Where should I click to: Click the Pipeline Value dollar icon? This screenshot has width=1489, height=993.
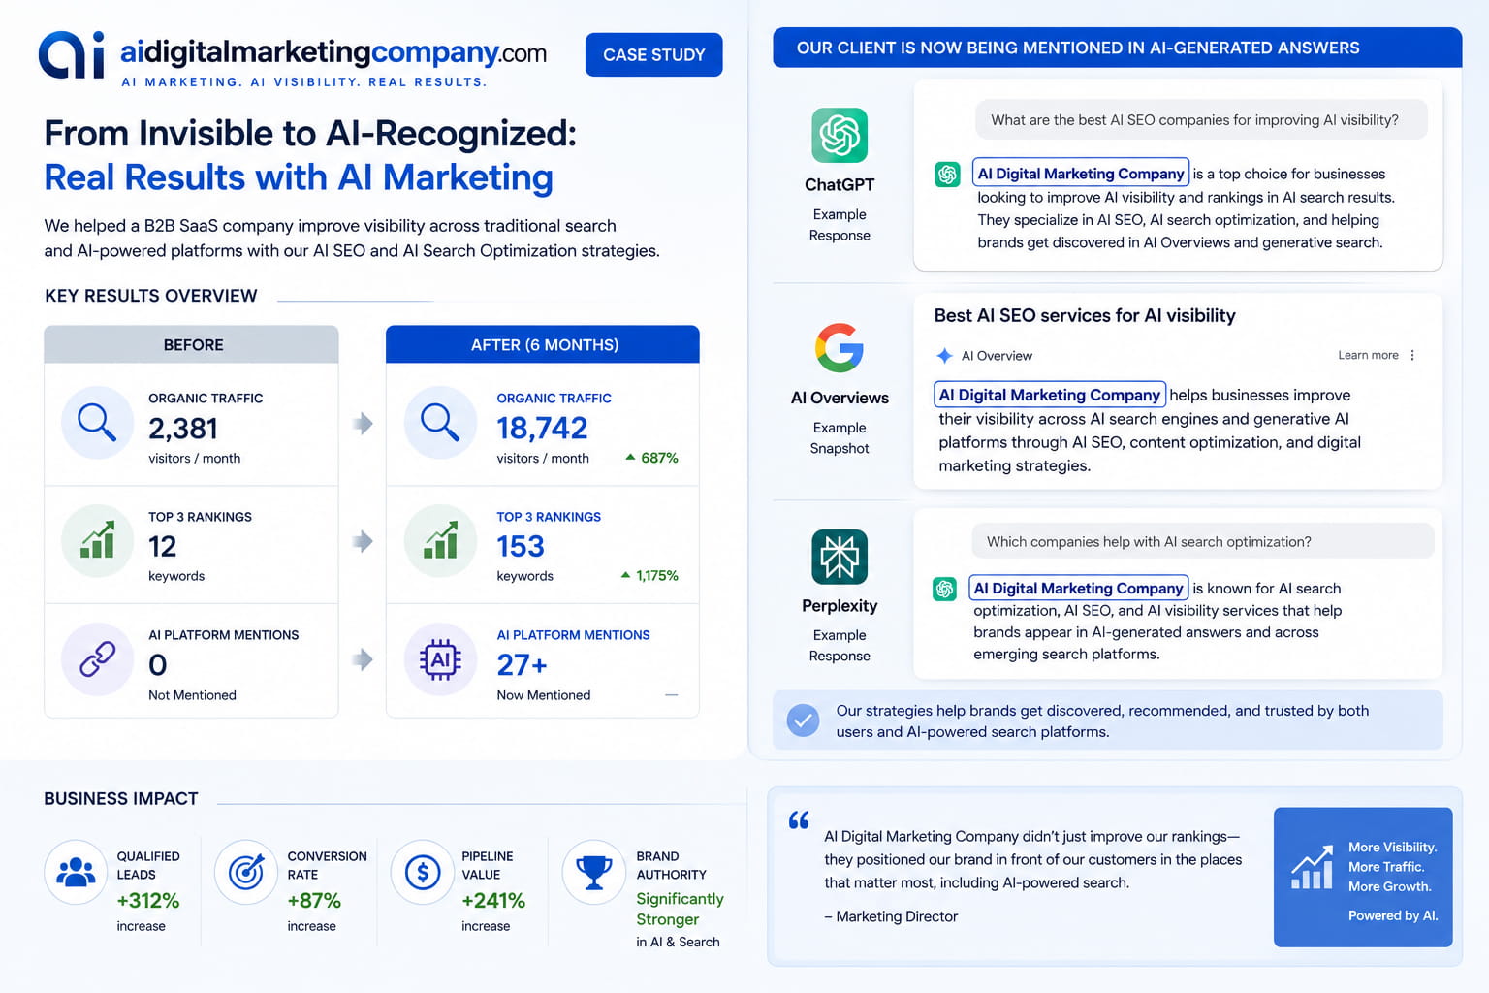click(423, 872)
